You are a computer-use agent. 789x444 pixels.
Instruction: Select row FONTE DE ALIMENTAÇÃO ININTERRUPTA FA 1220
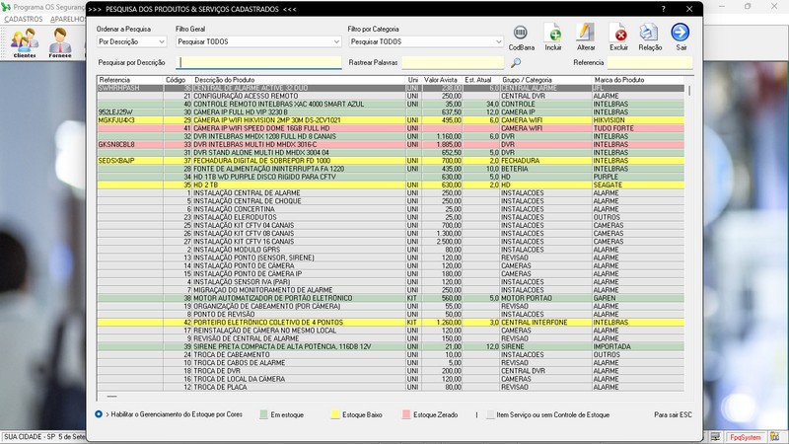(391, 169)
